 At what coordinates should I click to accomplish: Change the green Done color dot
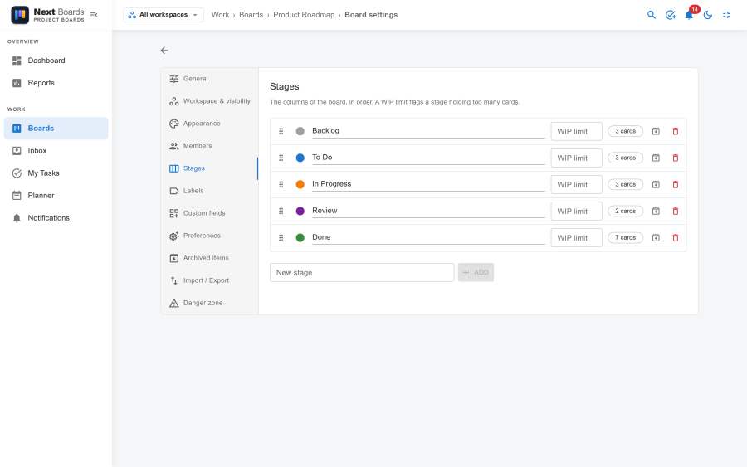pos(300,238)
